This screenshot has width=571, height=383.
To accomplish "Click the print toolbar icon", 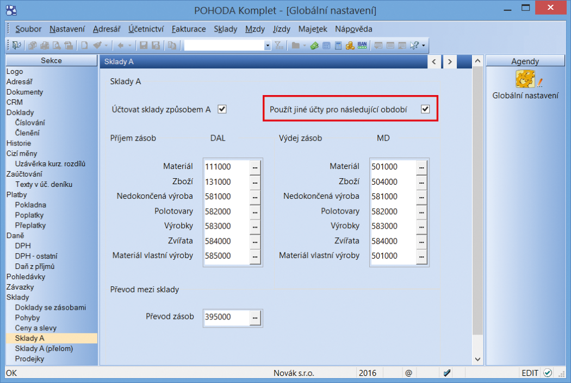I will (45, 46).
